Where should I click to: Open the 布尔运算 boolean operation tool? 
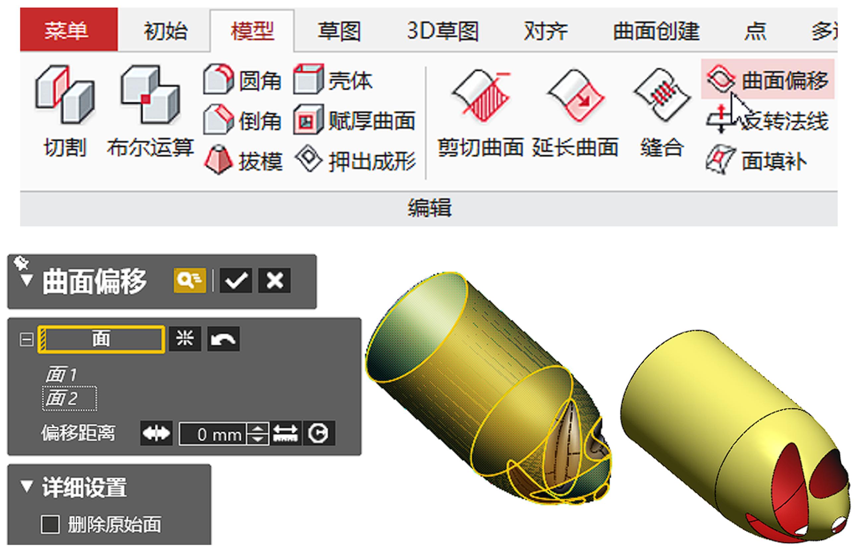coord(150,95)
